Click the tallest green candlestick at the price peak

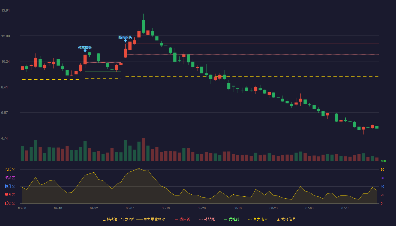point(143,26)
